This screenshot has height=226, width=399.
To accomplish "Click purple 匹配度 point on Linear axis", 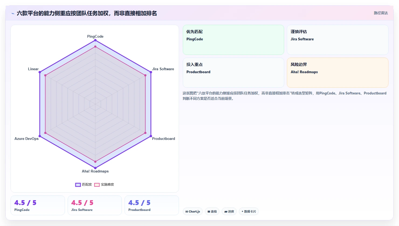I will 40,72.
